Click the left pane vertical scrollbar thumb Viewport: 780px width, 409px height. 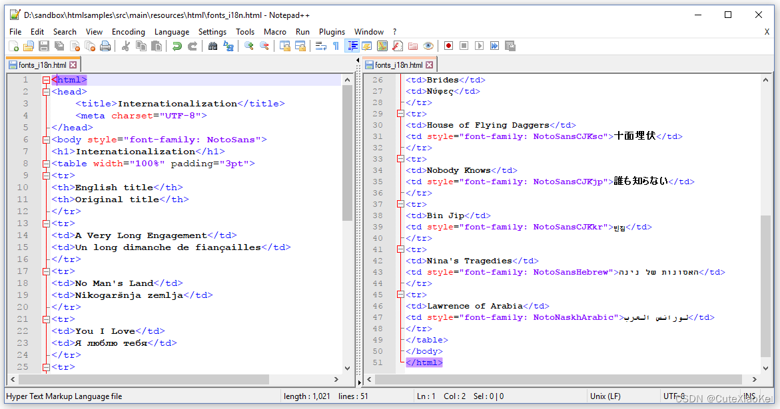click(347, 153)
